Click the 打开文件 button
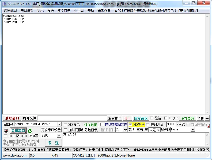212x160 pixels. (29, 118)
